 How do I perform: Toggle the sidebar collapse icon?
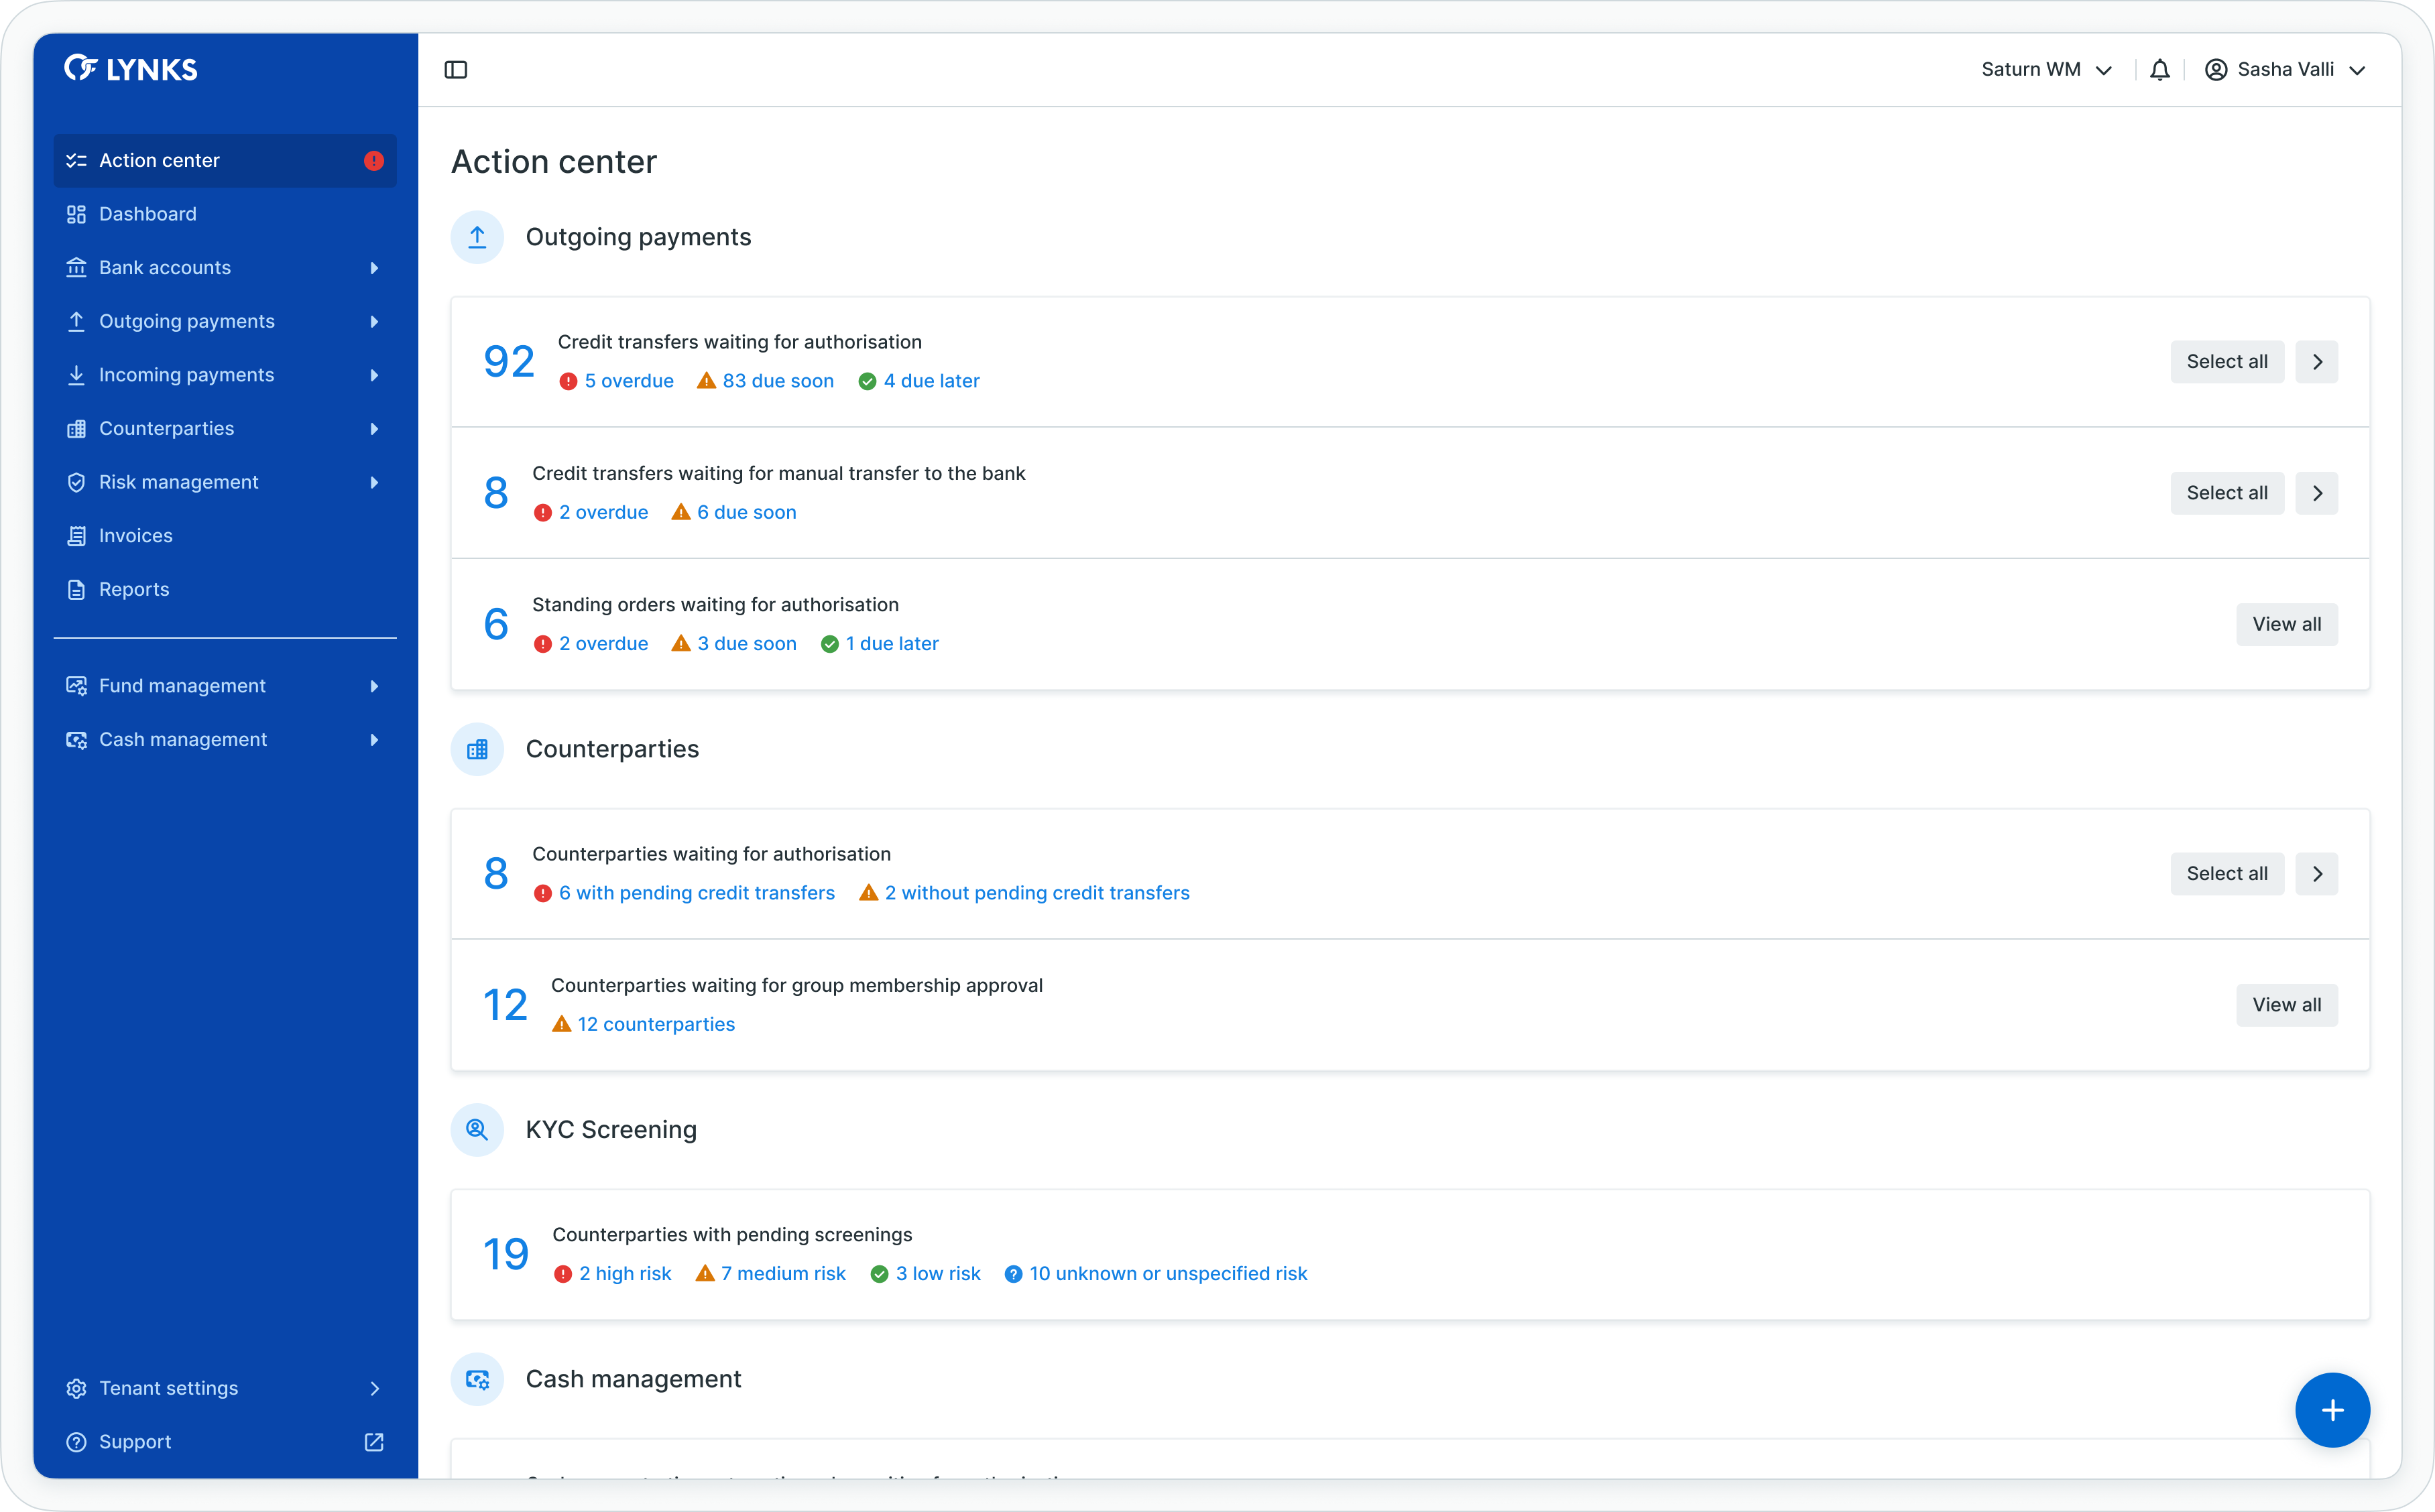click(456, 70)
